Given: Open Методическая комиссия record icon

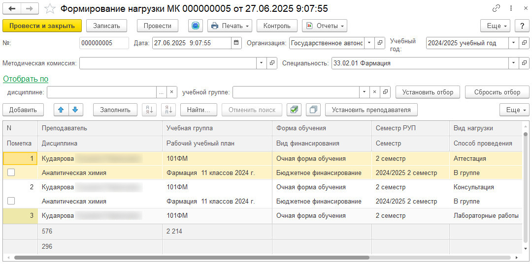Looking at the screenshot, I should tap(271, 63).
